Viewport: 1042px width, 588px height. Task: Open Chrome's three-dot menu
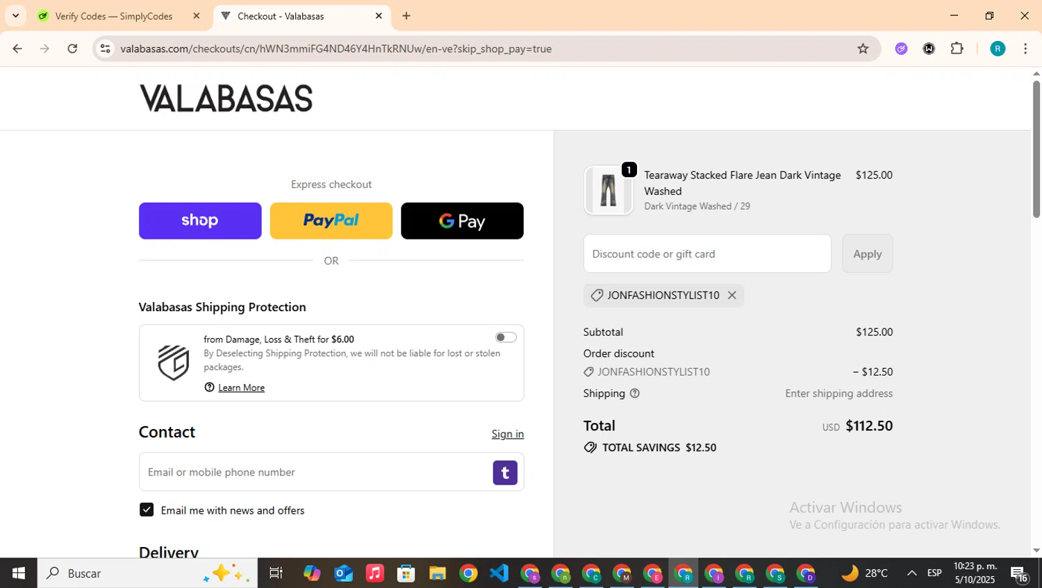click(x=1025, y=49)
